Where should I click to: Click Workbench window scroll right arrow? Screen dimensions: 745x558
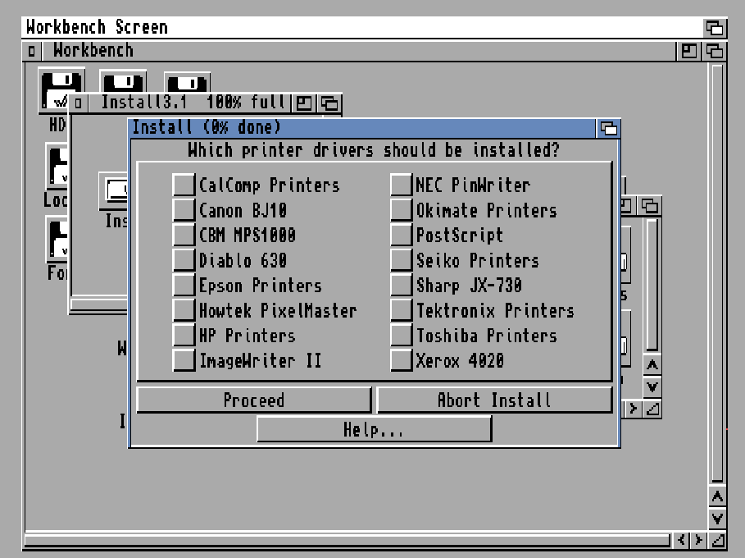(698, 540)
